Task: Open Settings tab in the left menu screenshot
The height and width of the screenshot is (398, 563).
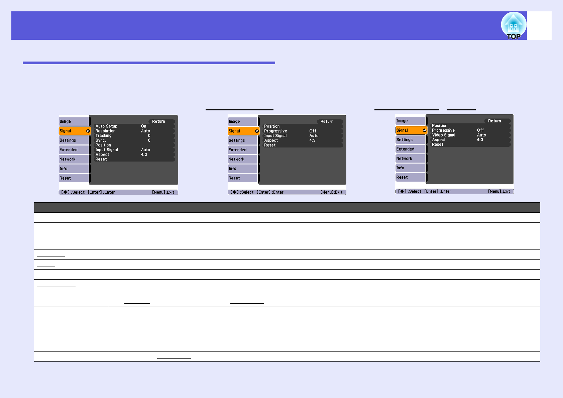Action: (74, 140)
